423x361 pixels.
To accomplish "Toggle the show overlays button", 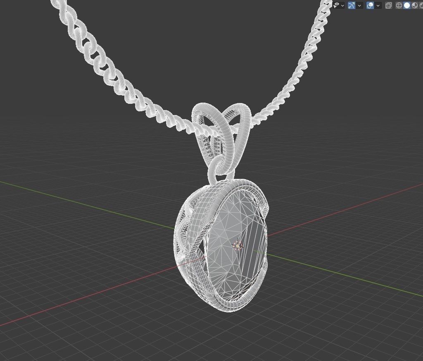I will (x=370, y=5).
